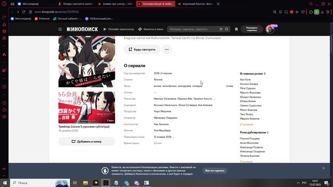
Task: Open the Opera GX logo menu
Action: tap(4, 4)
